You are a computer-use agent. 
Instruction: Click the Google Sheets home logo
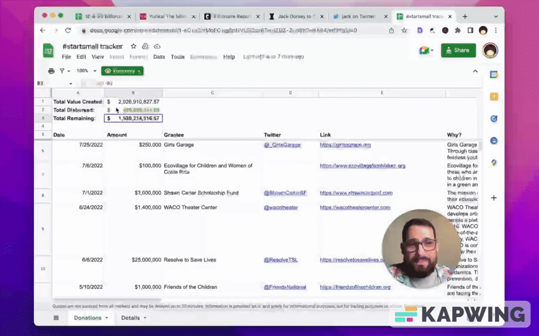pos(48,51)
